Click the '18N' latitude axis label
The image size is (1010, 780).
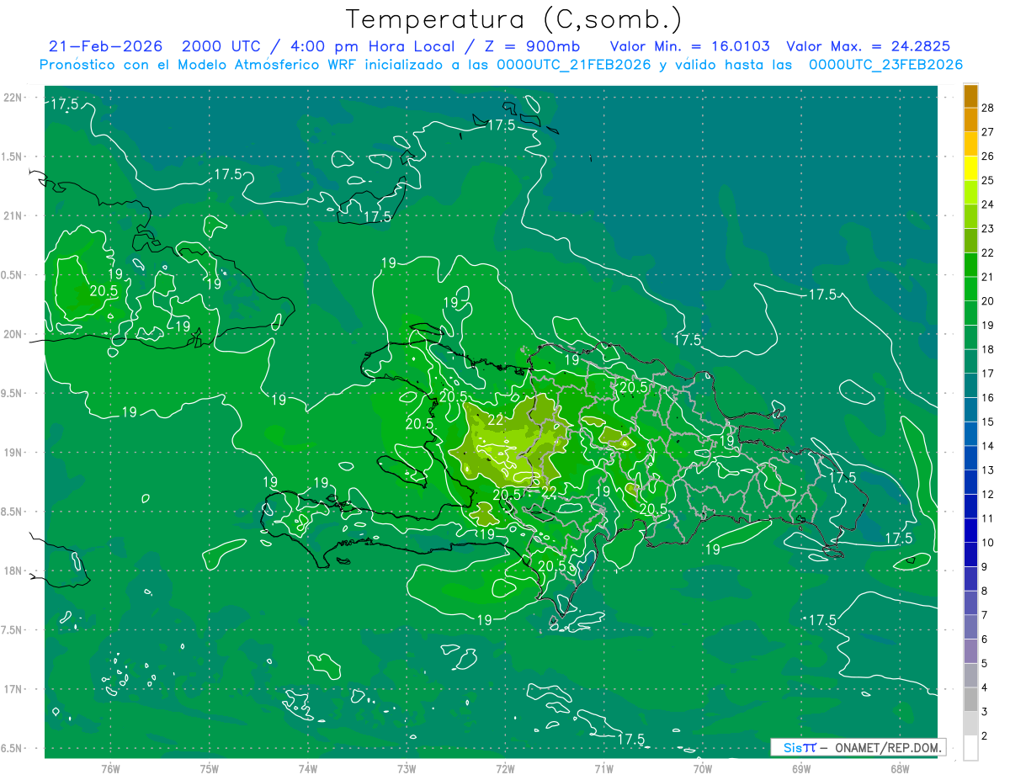[13, 570]
